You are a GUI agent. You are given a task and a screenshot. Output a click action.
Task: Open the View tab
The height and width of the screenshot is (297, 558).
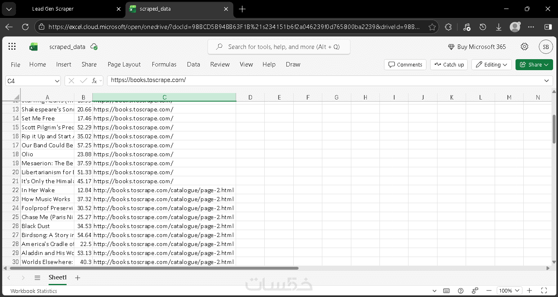246,64
